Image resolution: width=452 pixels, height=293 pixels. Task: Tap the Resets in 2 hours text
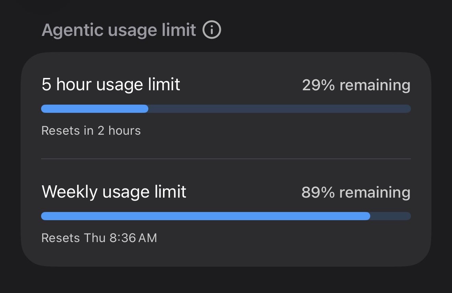tap(91, 131)
